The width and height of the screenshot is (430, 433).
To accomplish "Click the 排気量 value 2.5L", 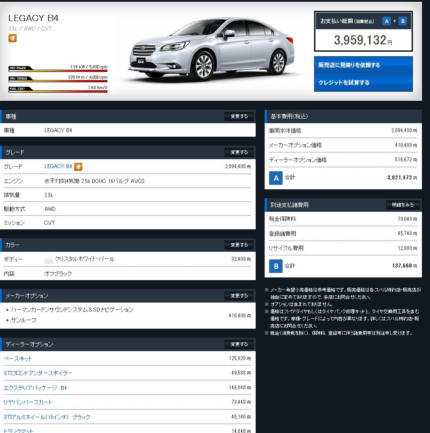I will pos(49,195).
